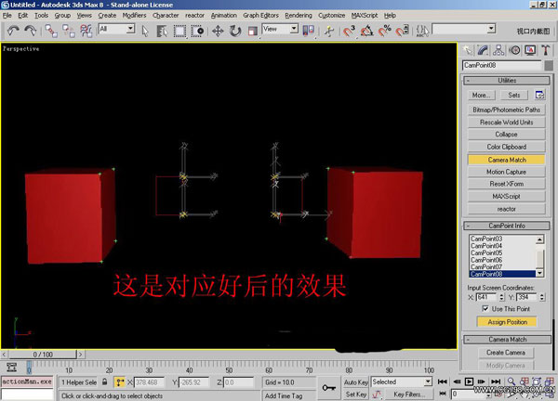558x401 pixels.
Task: Open the View reference coordinate dropdown
Action: [x=280, y=30]
